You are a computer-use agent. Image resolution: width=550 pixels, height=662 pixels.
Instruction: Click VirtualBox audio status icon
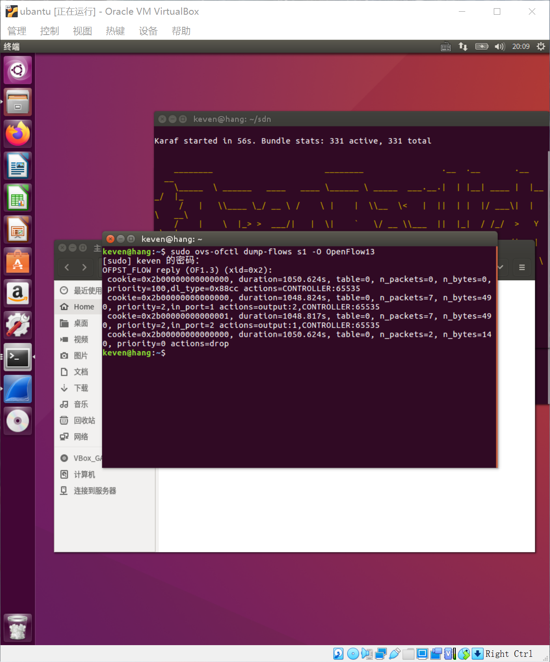[367, 654]
